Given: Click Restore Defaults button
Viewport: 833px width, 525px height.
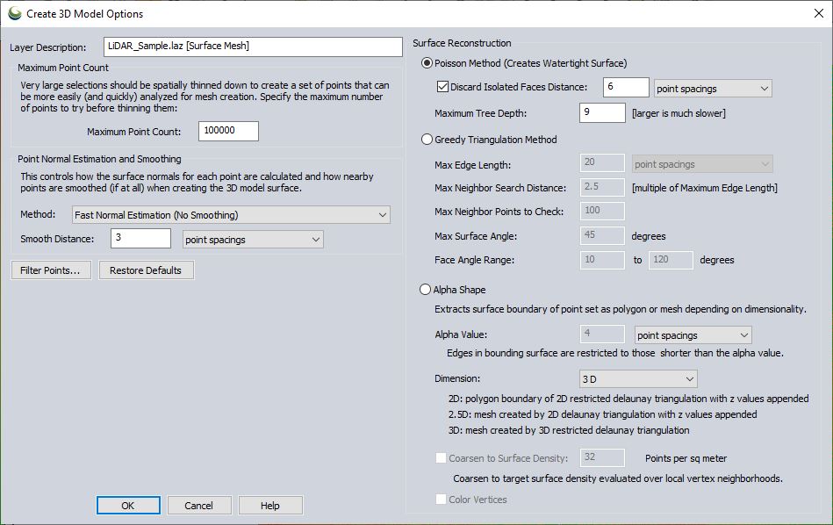Looking at the screenshot, I should coord(146,270).
